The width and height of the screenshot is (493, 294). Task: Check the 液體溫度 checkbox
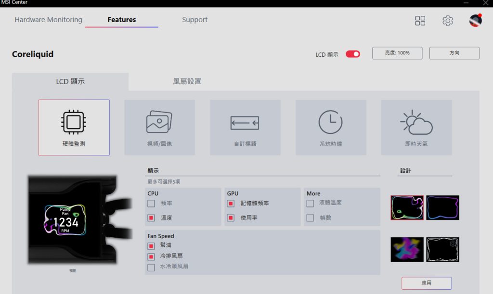pyautogui.click(x=311, y=203)
